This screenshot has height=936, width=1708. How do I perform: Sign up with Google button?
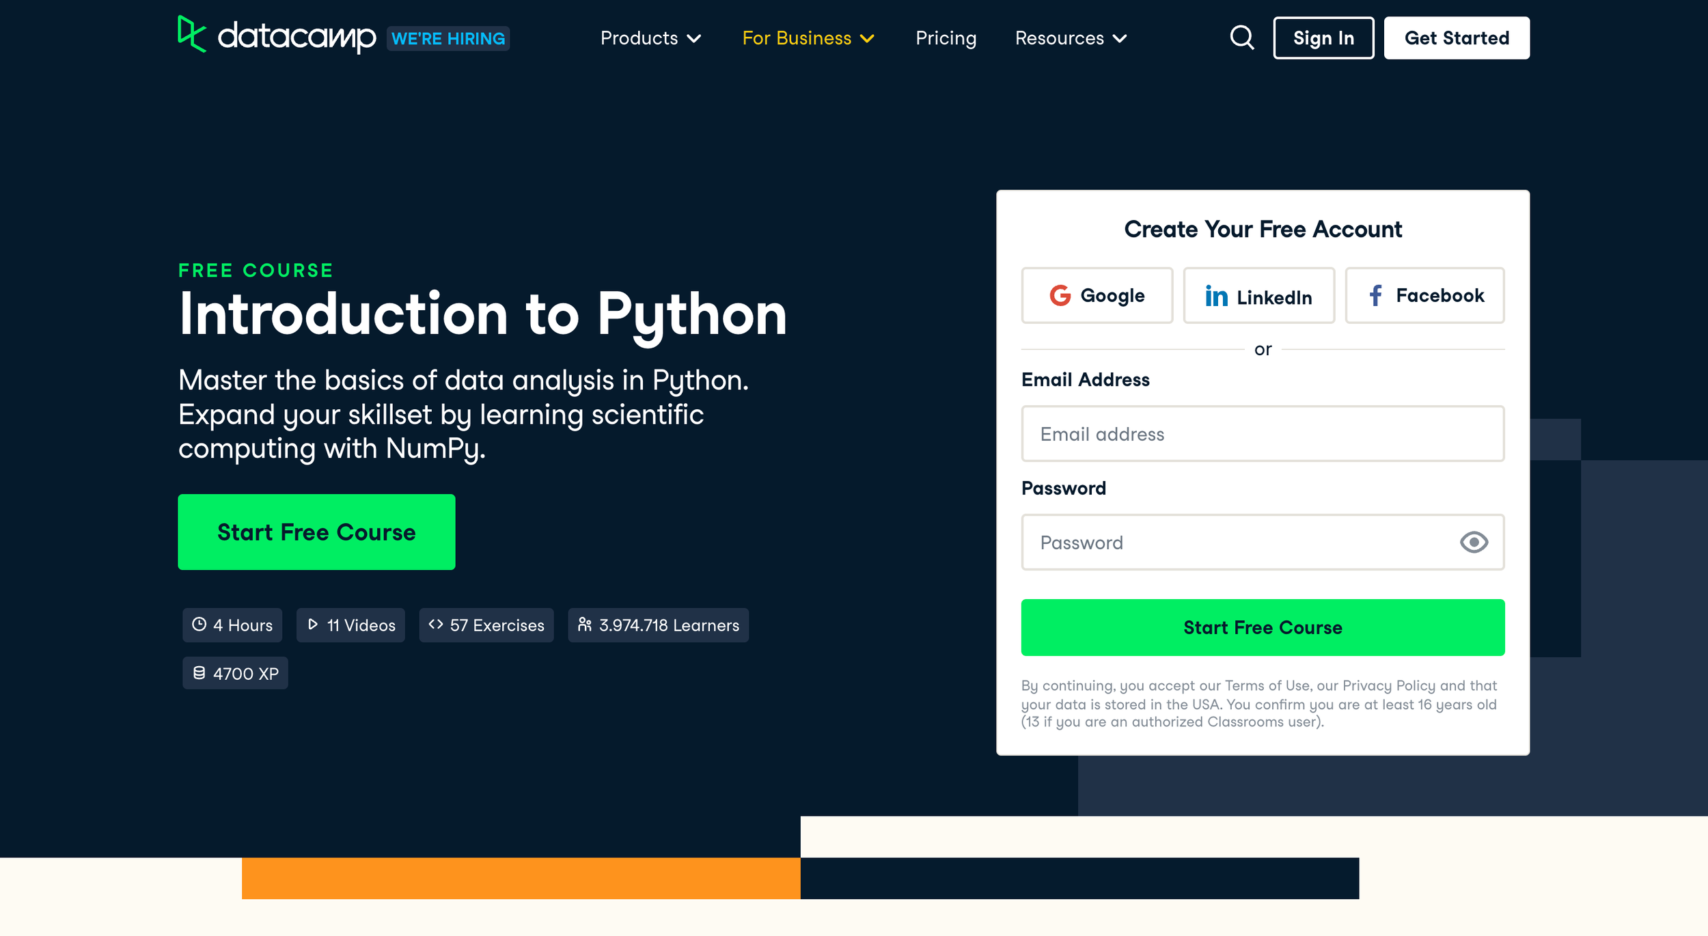tap(1097, 295)
